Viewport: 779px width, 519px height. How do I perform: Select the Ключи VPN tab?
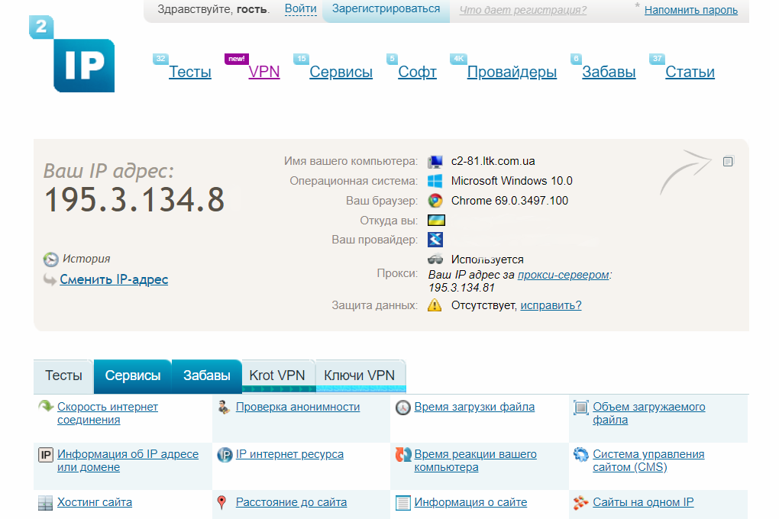[x=359, y=376]
